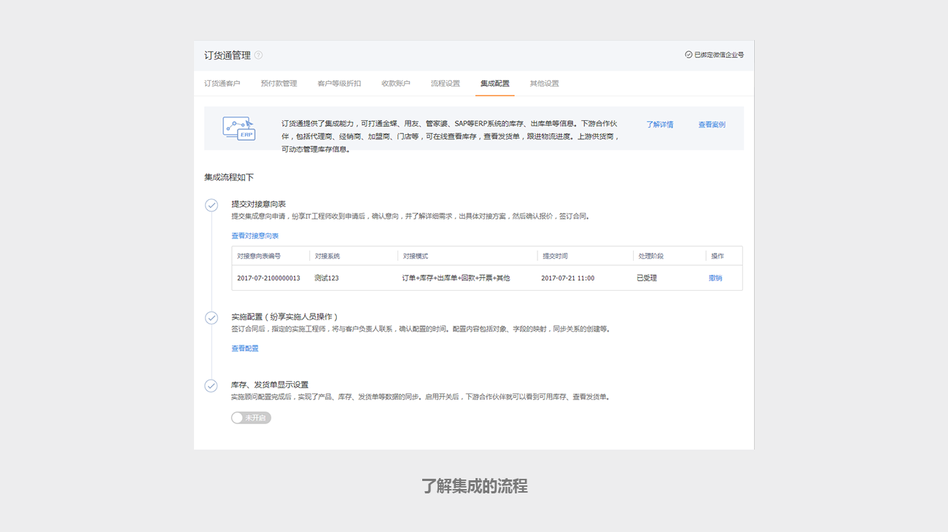Select the 集成配置 tab
This screenshot has height=532, width=948.
494,84
